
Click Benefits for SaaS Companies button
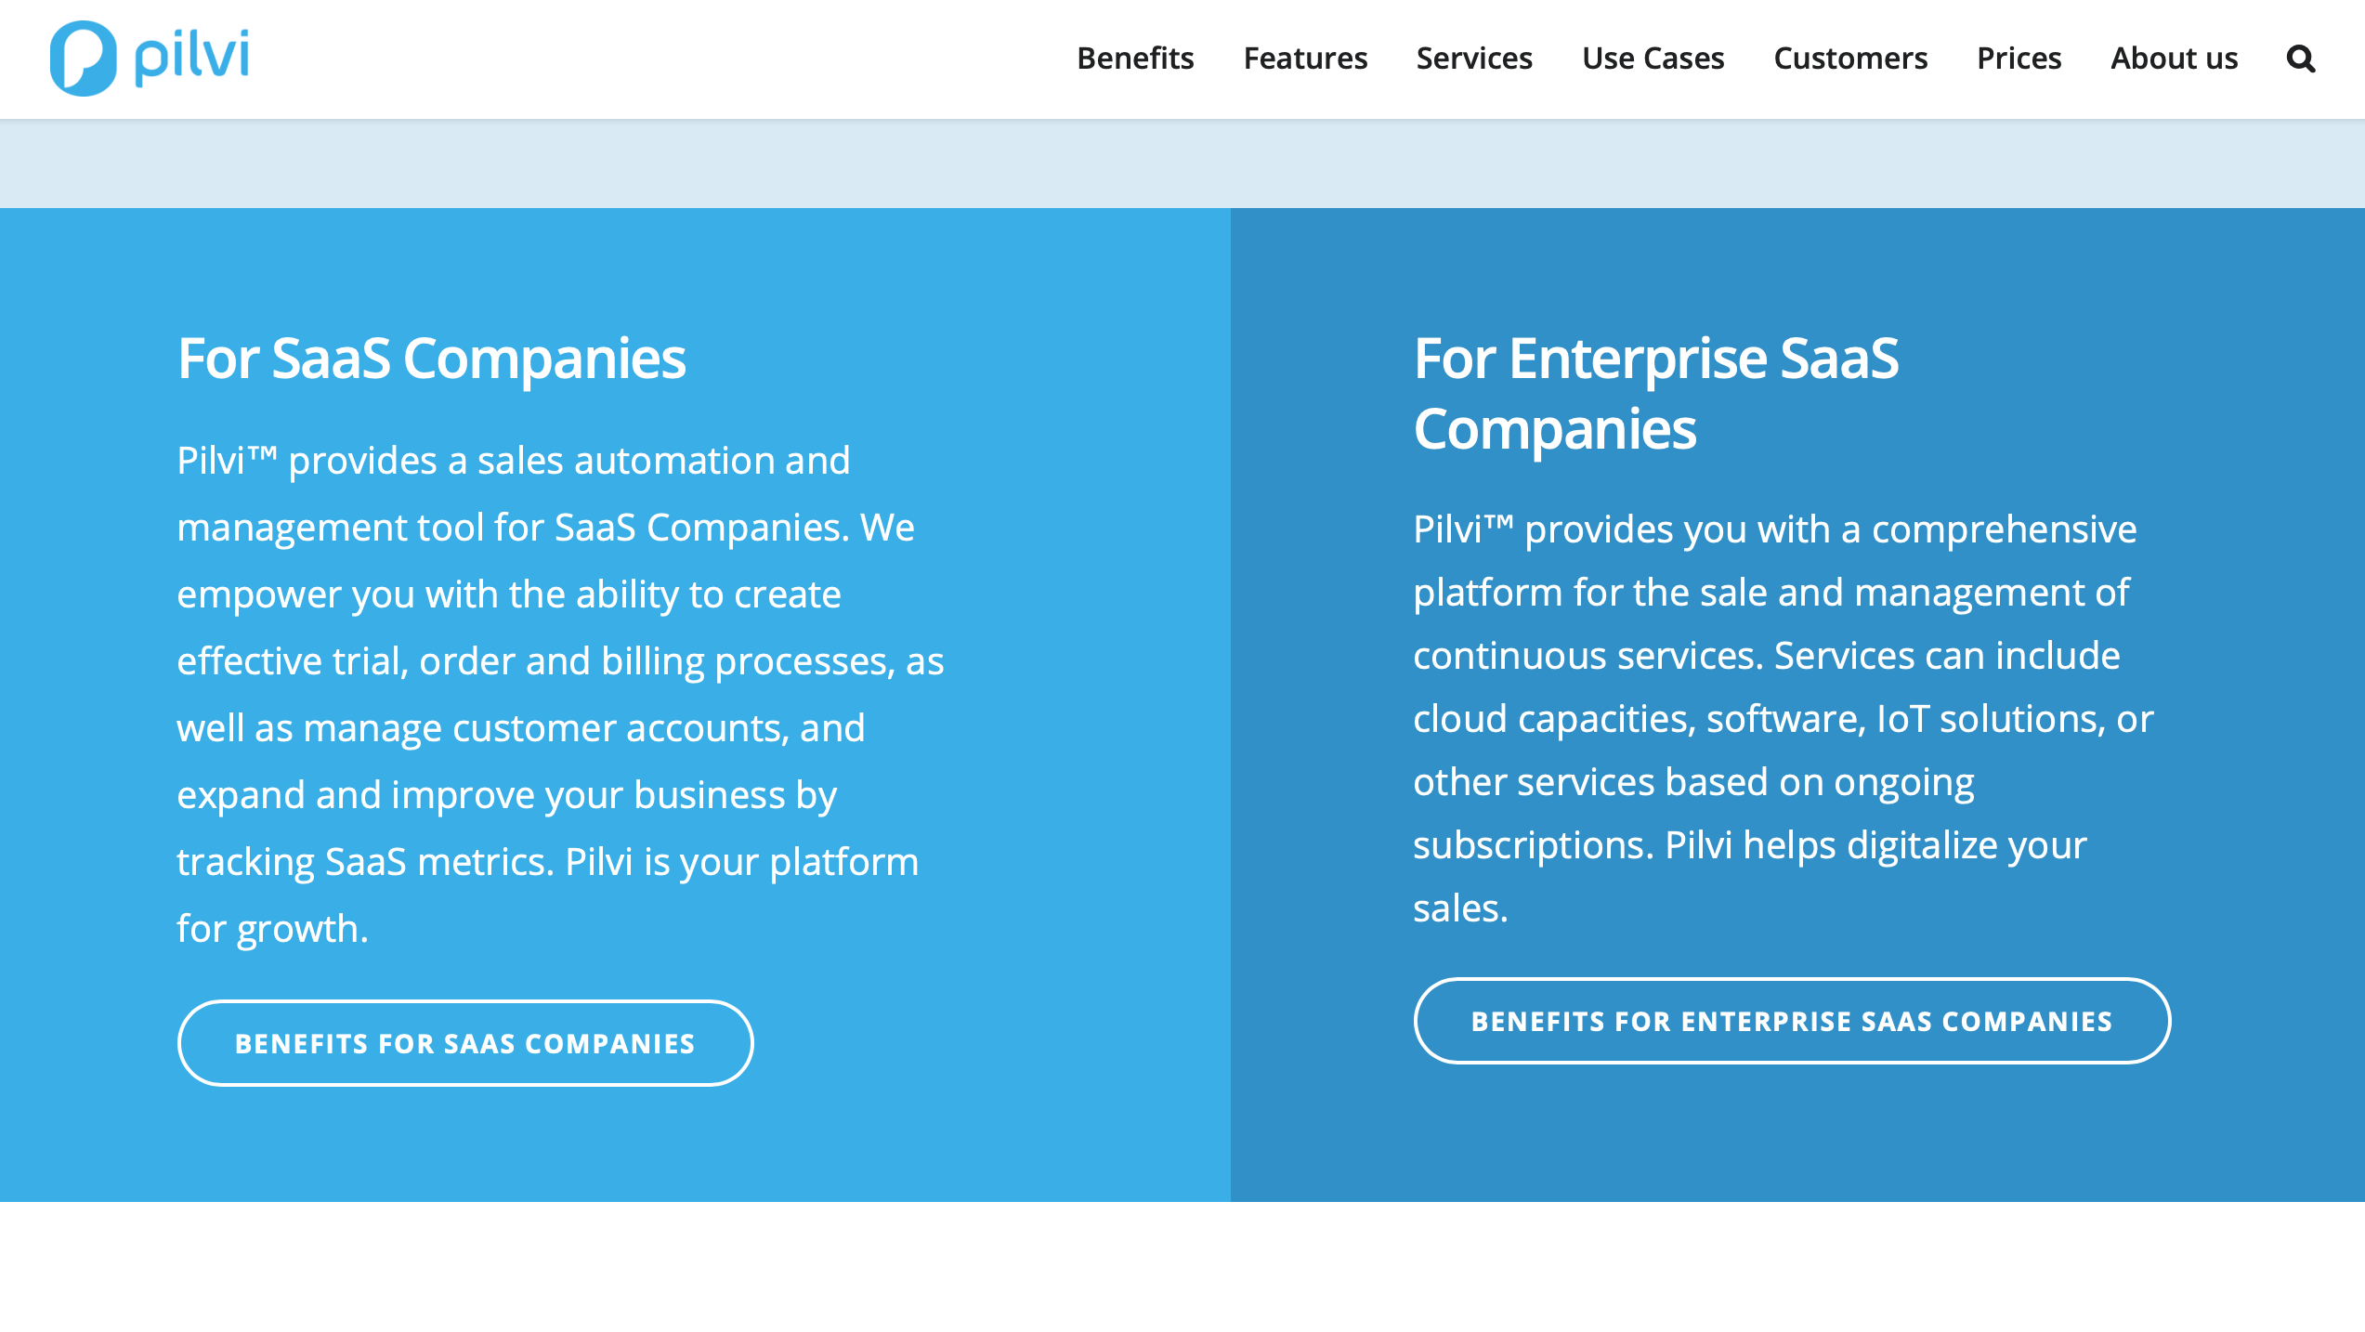click(465, 1043)
